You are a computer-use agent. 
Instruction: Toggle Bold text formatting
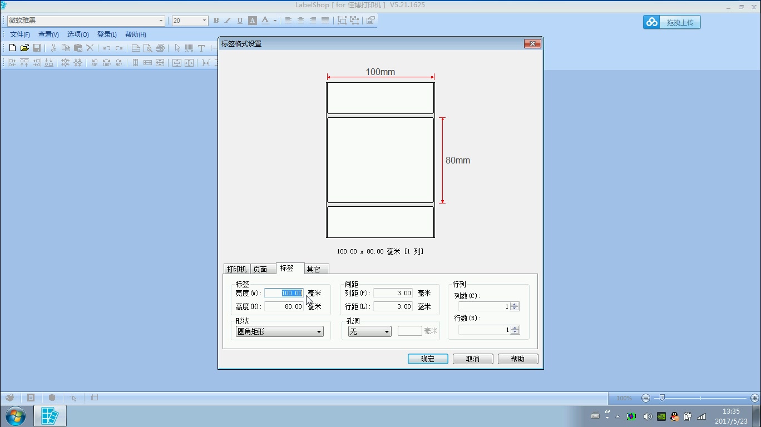point(216,21)
